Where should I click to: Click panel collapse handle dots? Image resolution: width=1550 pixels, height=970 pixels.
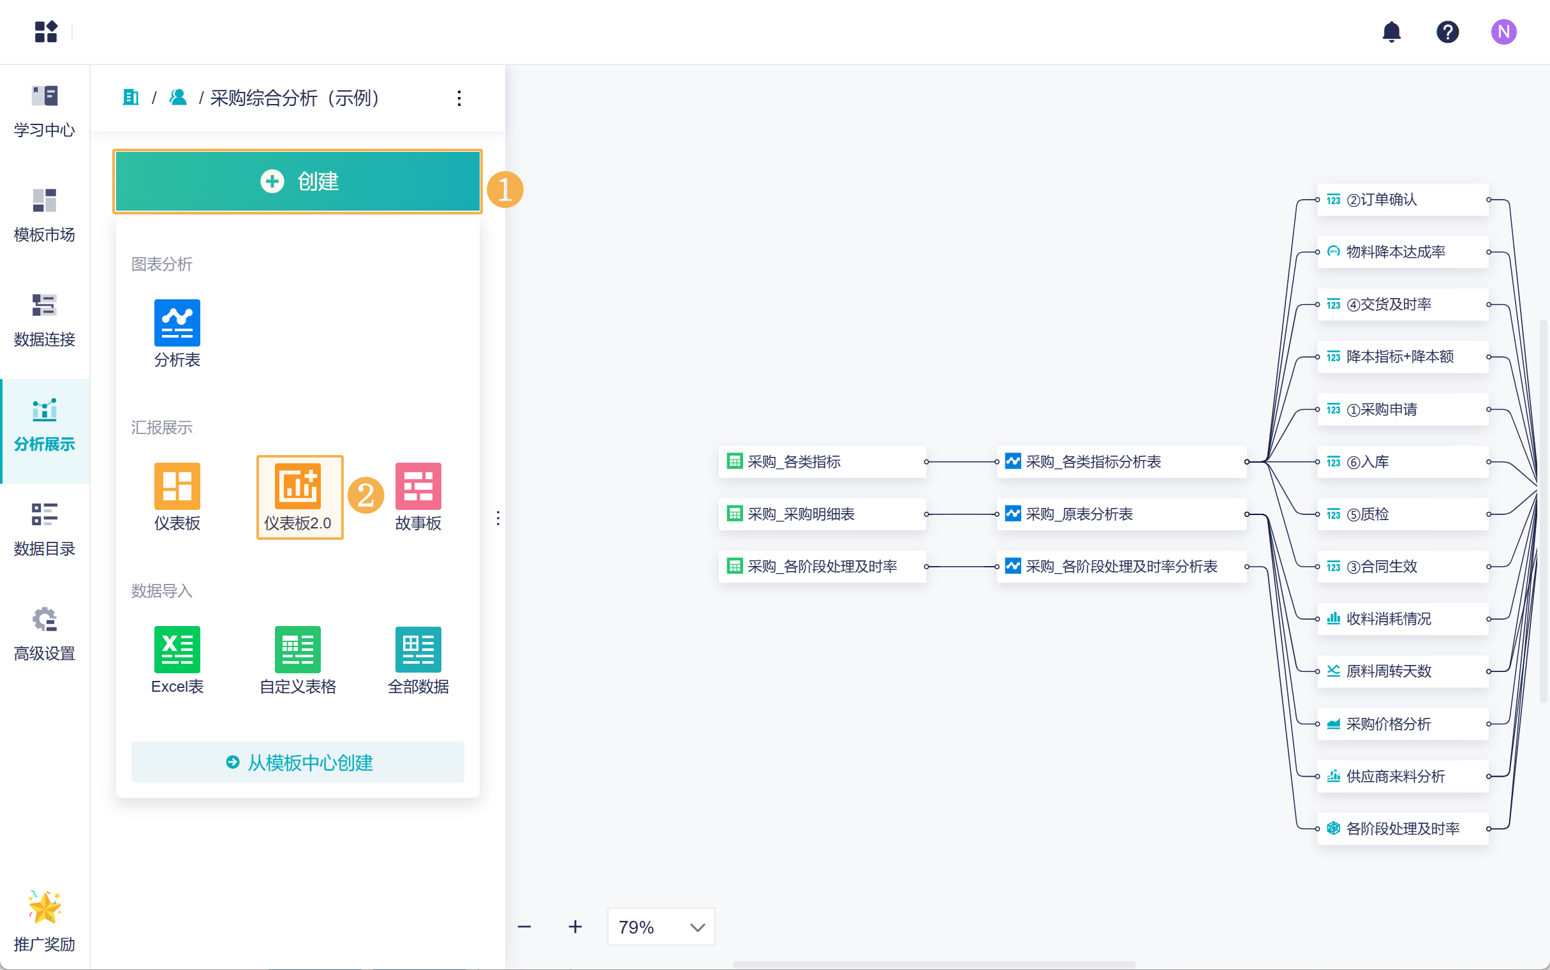[498, 518]
